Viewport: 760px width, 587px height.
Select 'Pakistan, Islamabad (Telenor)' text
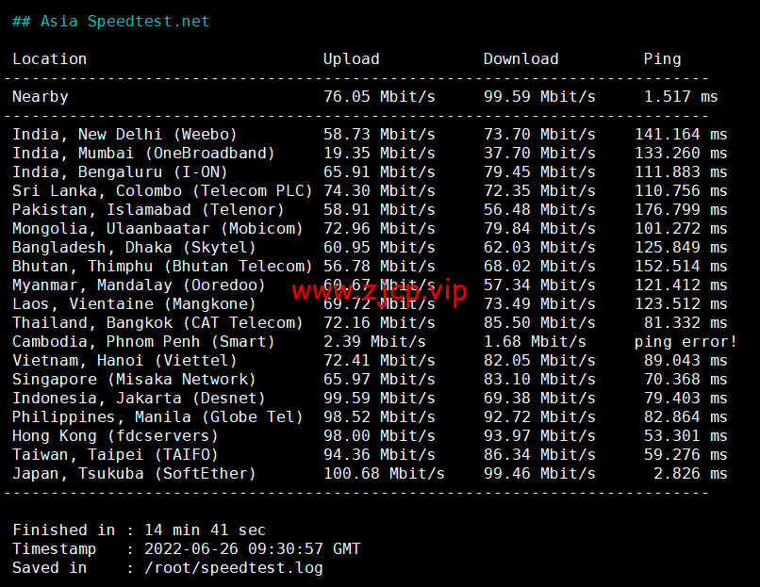pos(148,210)
